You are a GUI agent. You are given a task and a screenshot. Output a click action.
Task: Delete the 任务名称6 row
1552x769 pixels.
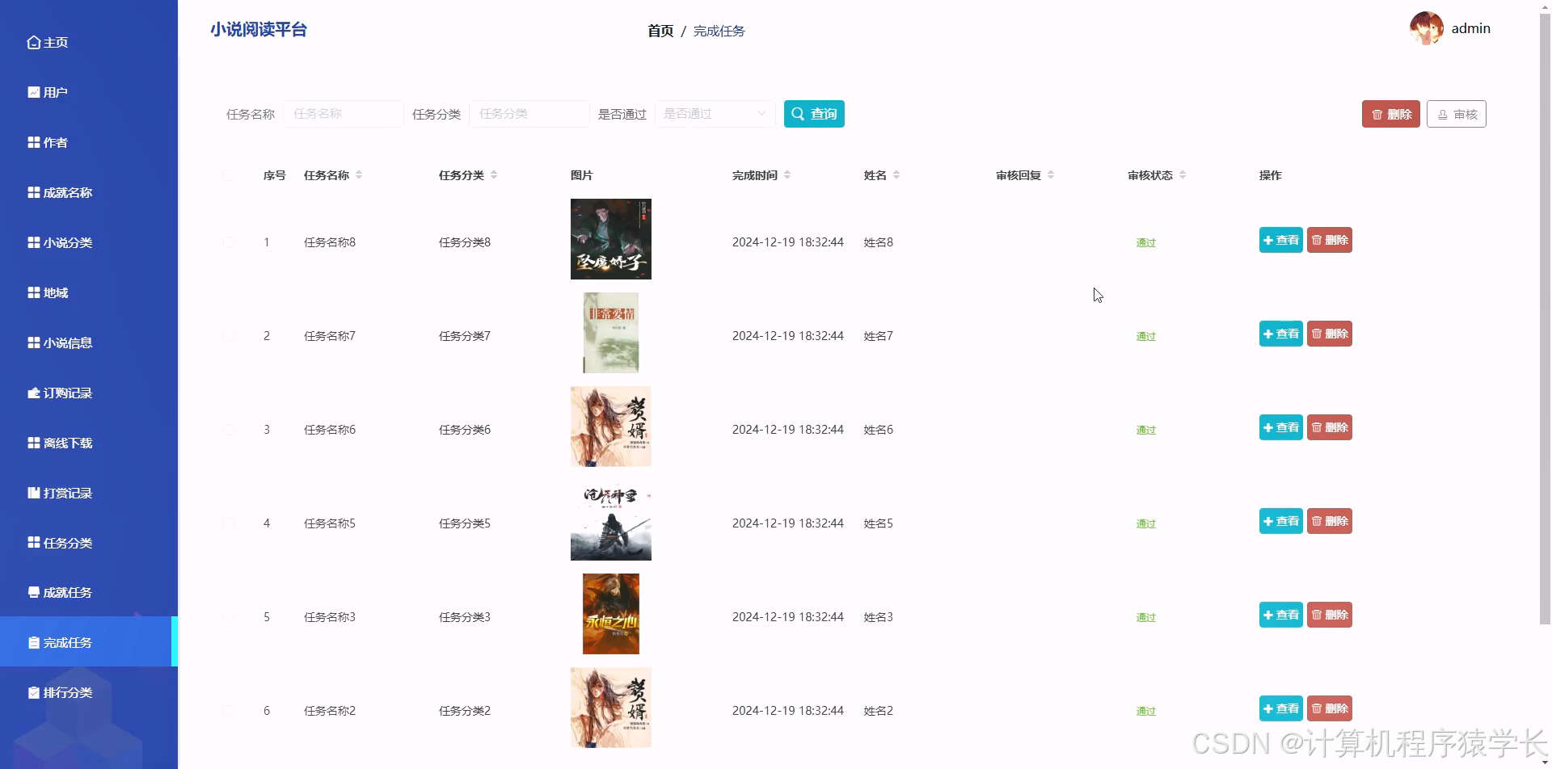[1330, 427]
